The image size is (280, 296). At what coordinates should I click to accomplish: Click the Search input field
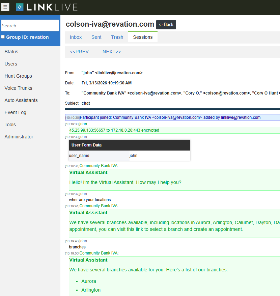click(30, 26)
